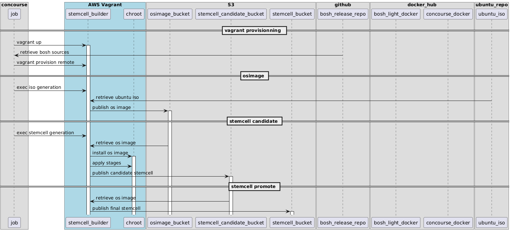Click the 'concourse' group header

click(x=14, y=5)
